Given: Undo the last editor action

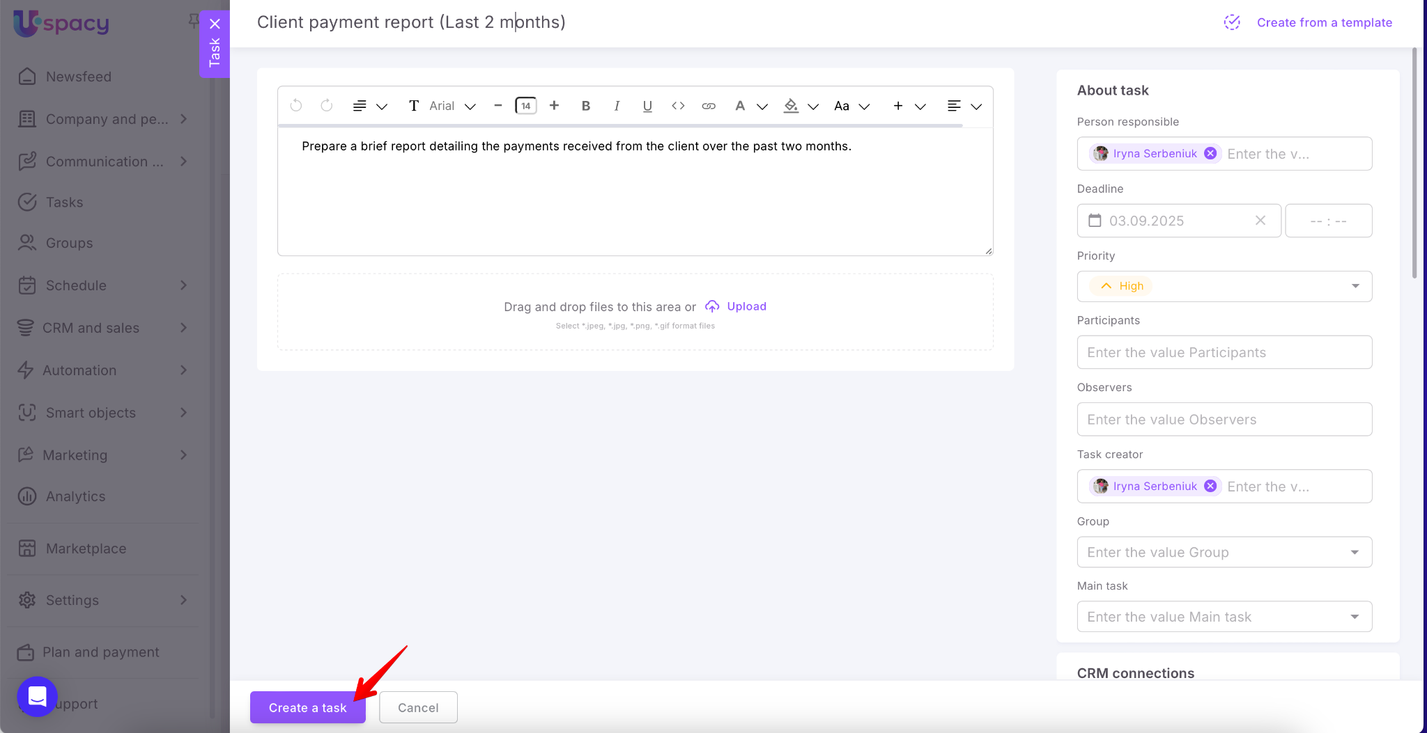Looking at the screenshot, I should tap(296, 106).
